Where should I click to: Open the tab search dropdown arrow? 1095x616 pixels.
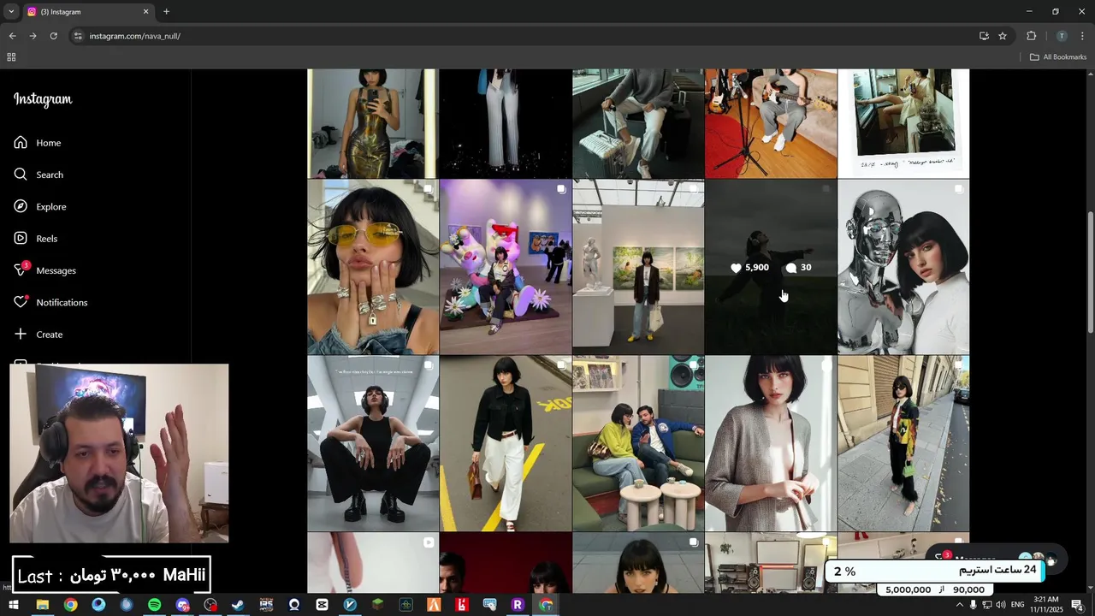point(10,12)
